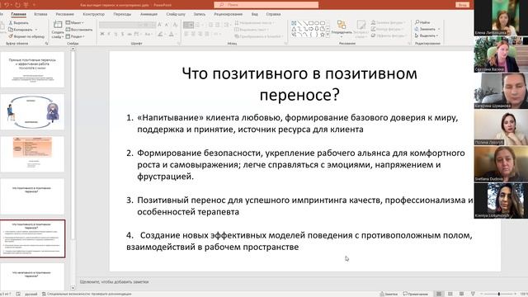Switch to the Главная ribbon tab

(18, 14)
